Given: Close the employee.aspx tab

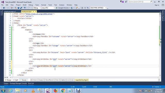Looking at the screenshot, I should click(x=36, y=11).
